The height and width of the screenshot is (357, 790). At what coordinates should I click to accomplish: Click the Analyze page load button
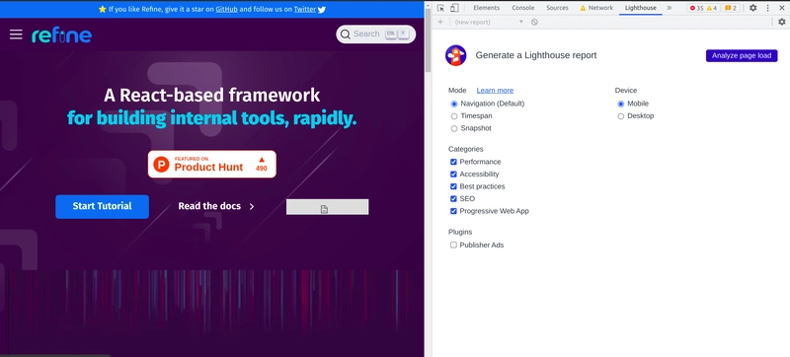click(x=742, y=56)
